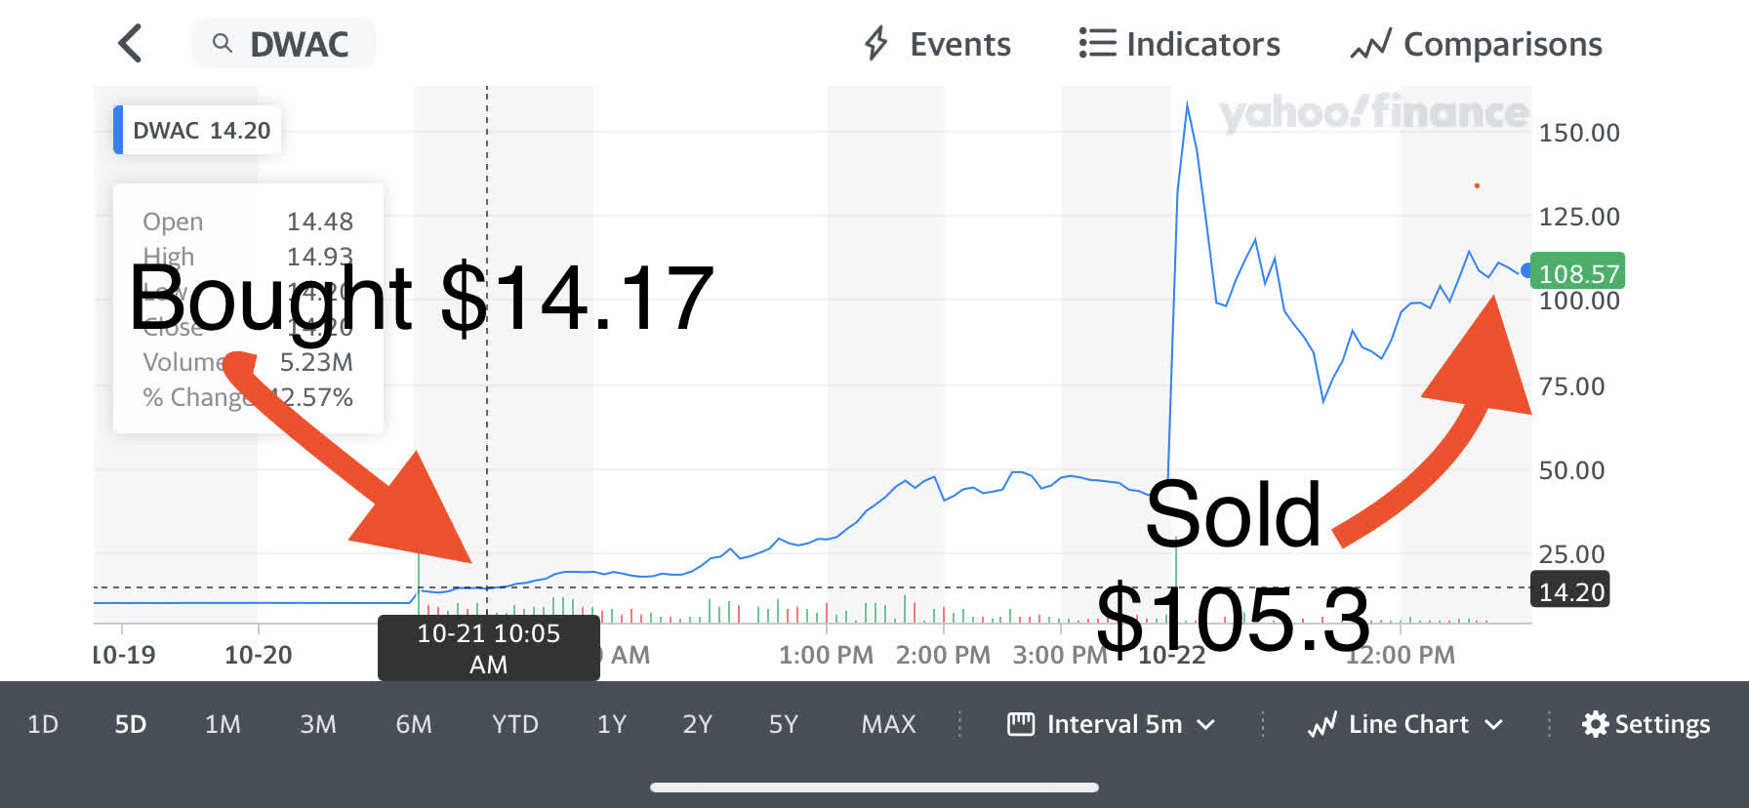Viewport: 1749px width, 808px height.
Task: Click the DWAC 14.20 series legend swatch
Action: click(119, 130)
